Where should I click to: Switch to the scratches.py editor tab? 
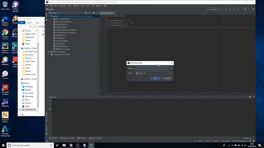107,13
